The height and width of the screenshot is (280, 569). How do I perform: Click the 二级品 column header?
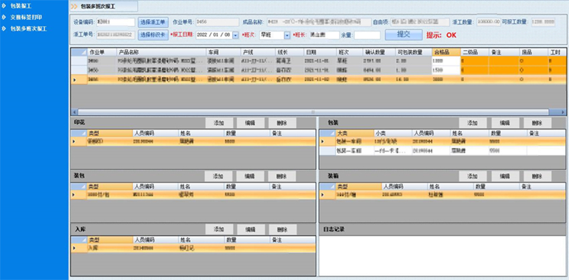click(x=475, y=52)
